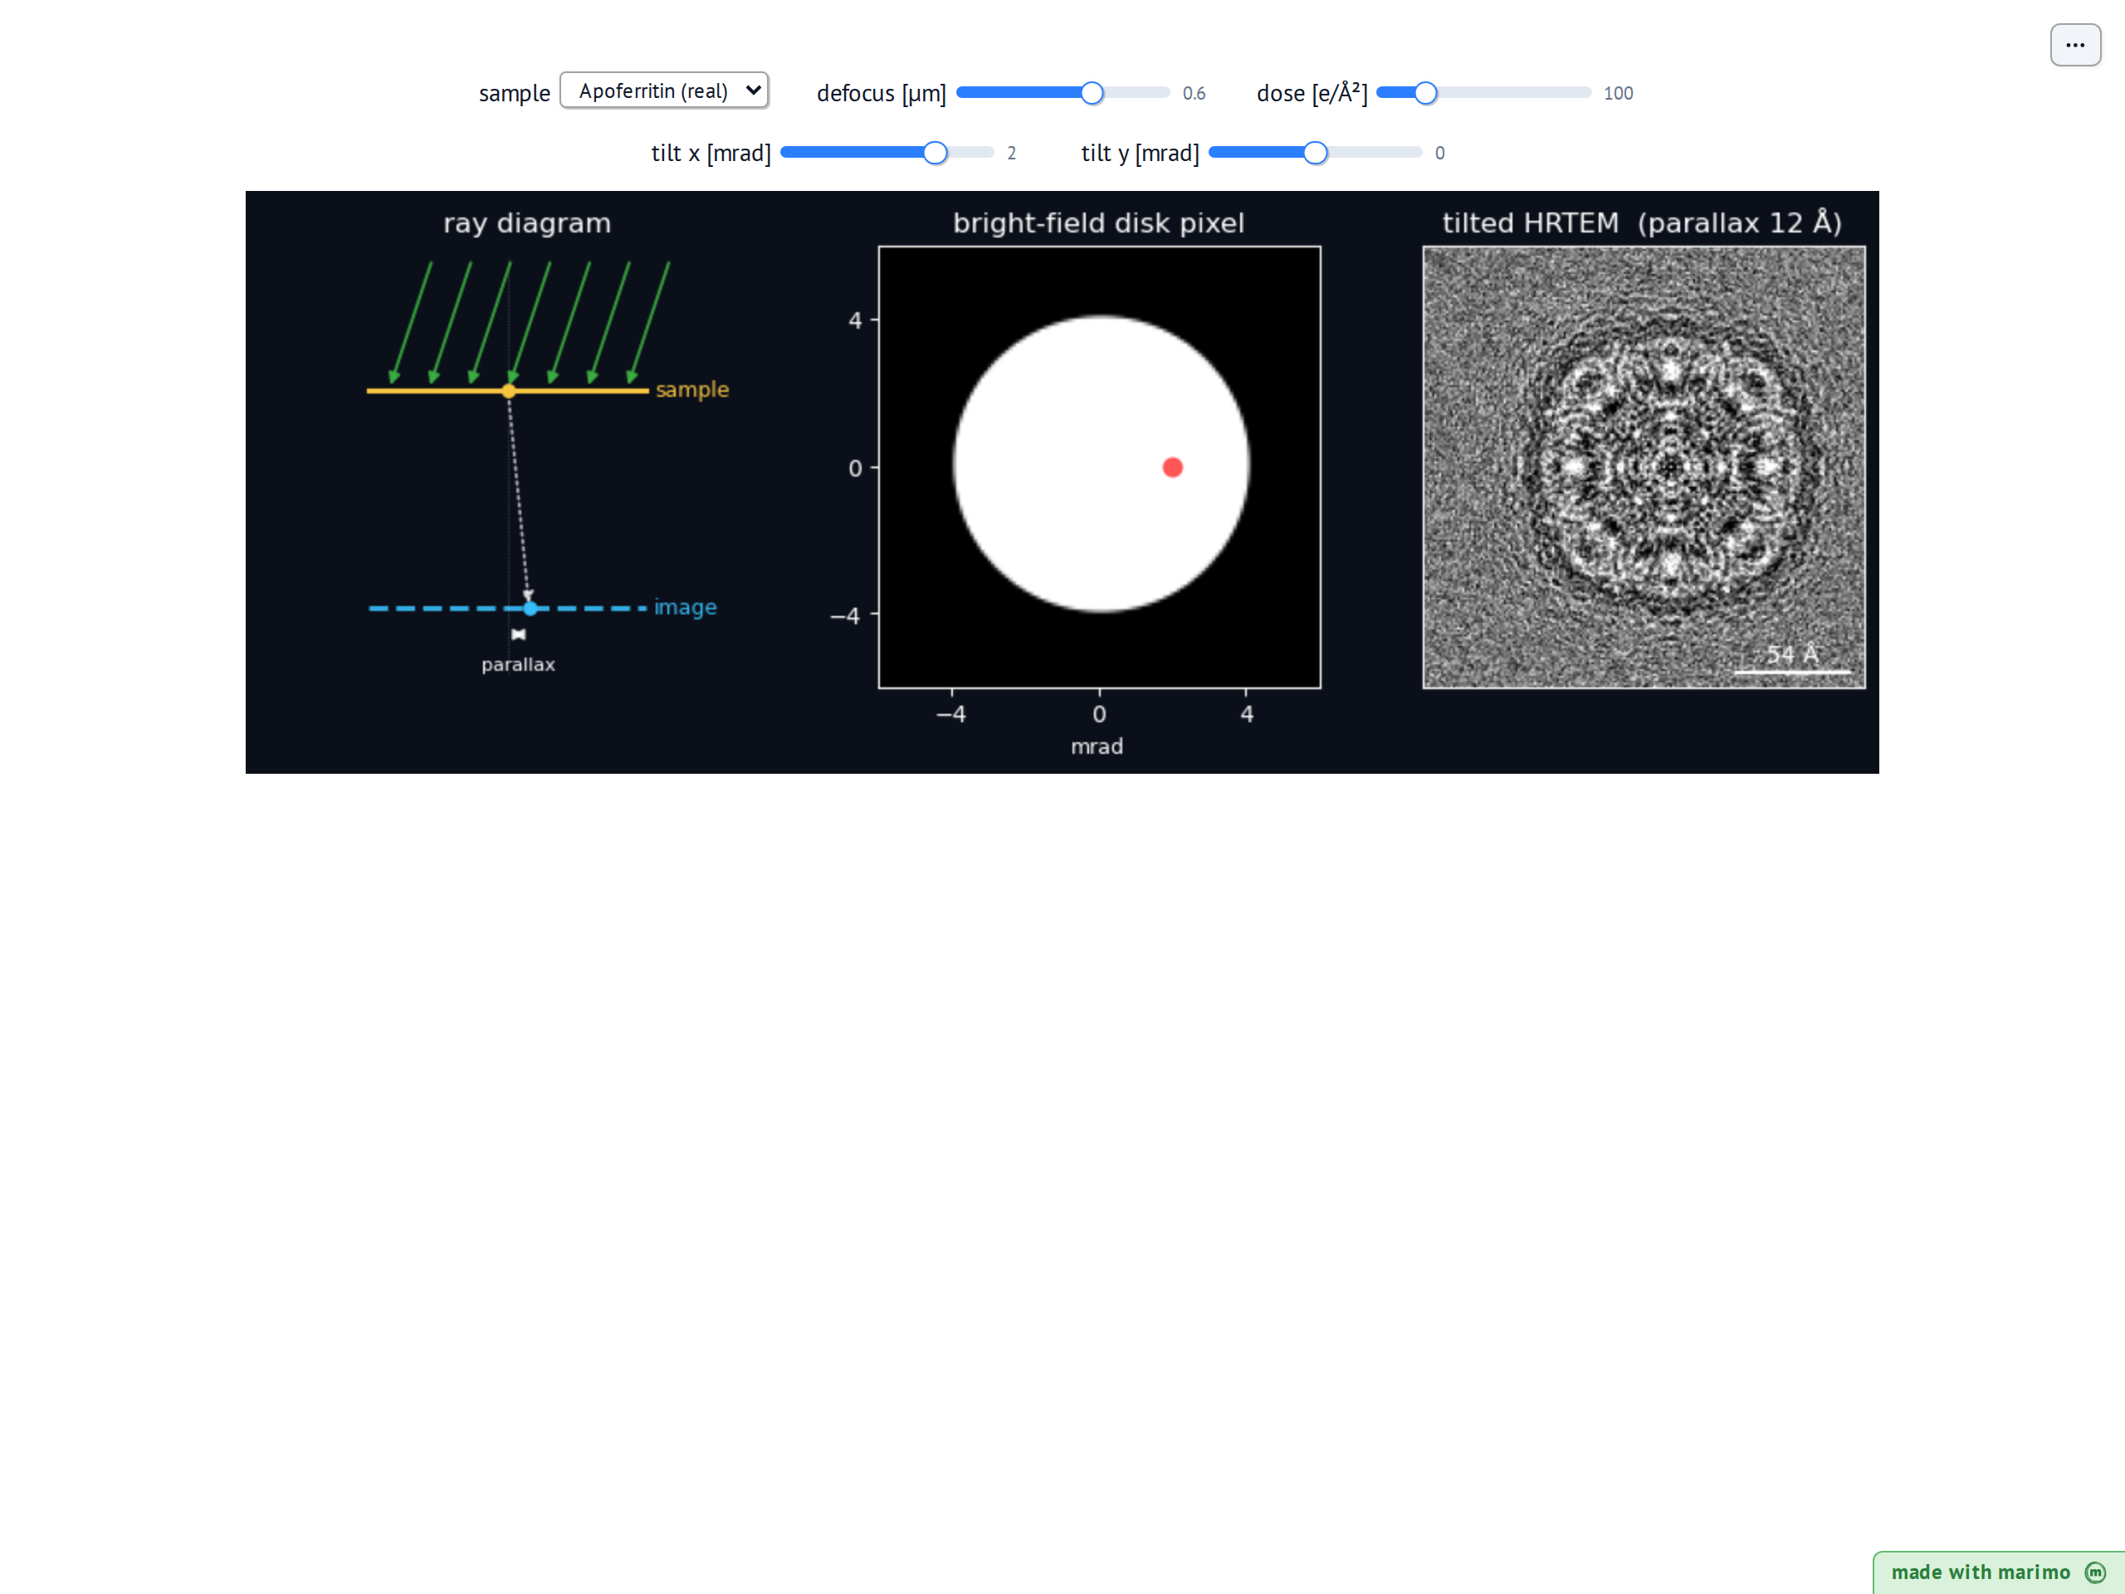Click the tilt y slider handle

point(1315,153)
